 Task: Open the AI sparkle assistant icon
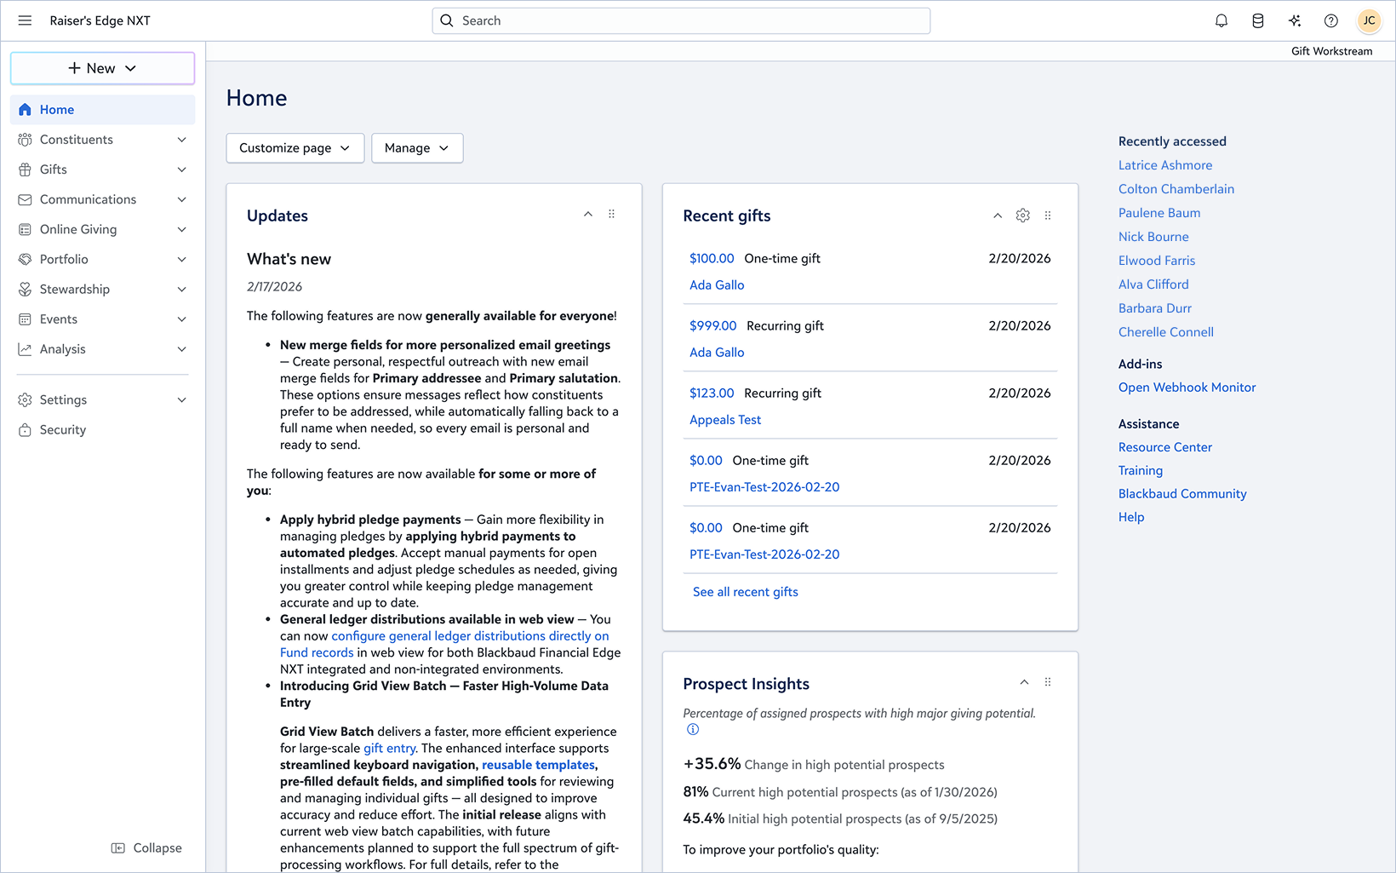tap(1295, 20)
